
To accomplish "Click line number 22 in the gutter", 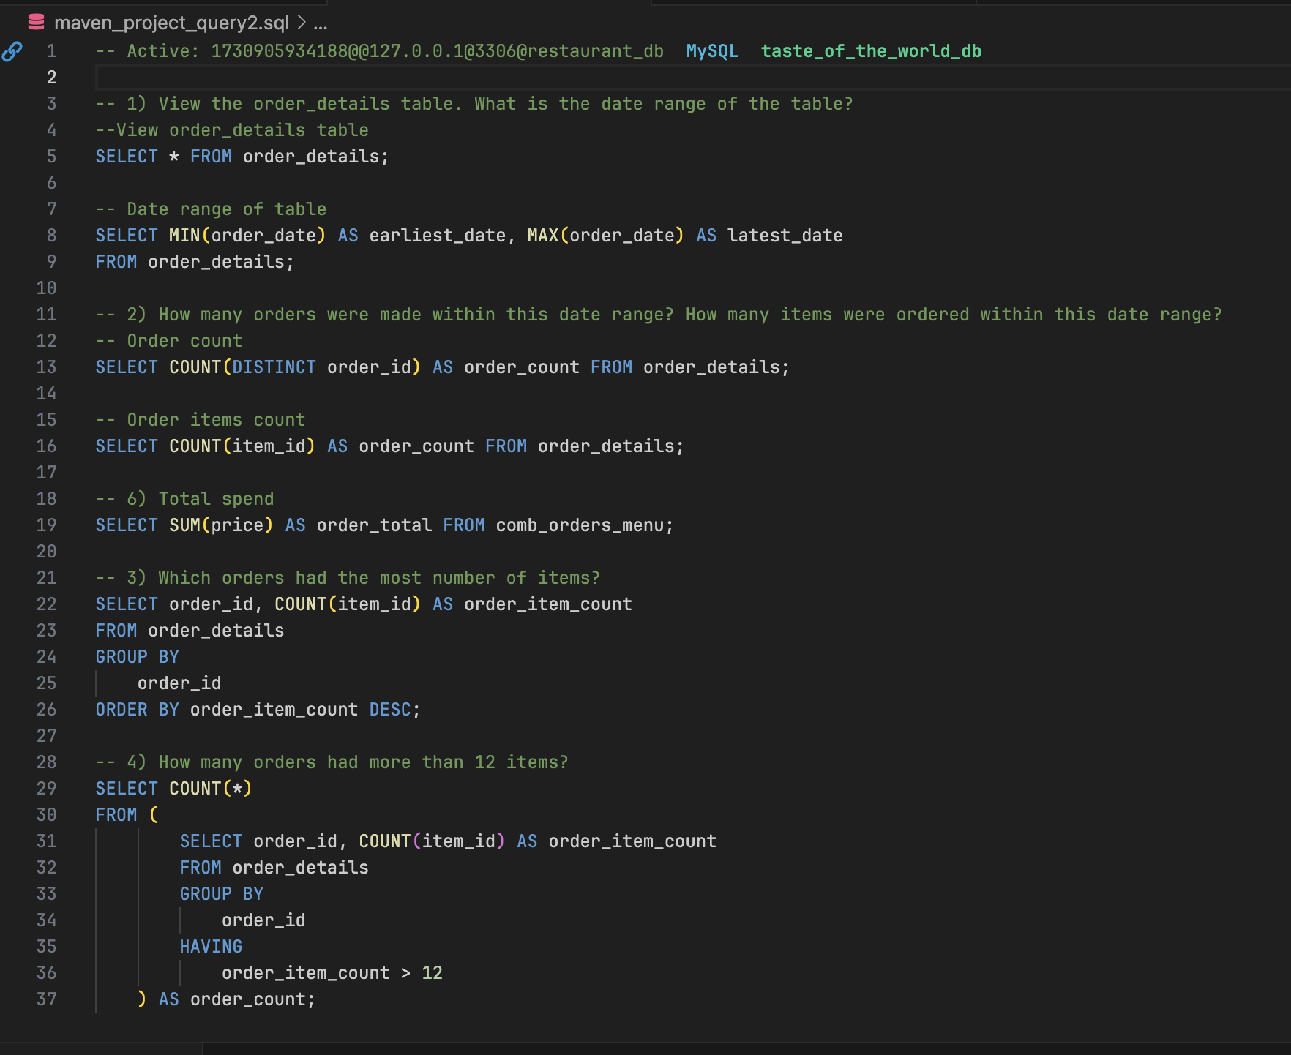I will (x=46, y=604).
